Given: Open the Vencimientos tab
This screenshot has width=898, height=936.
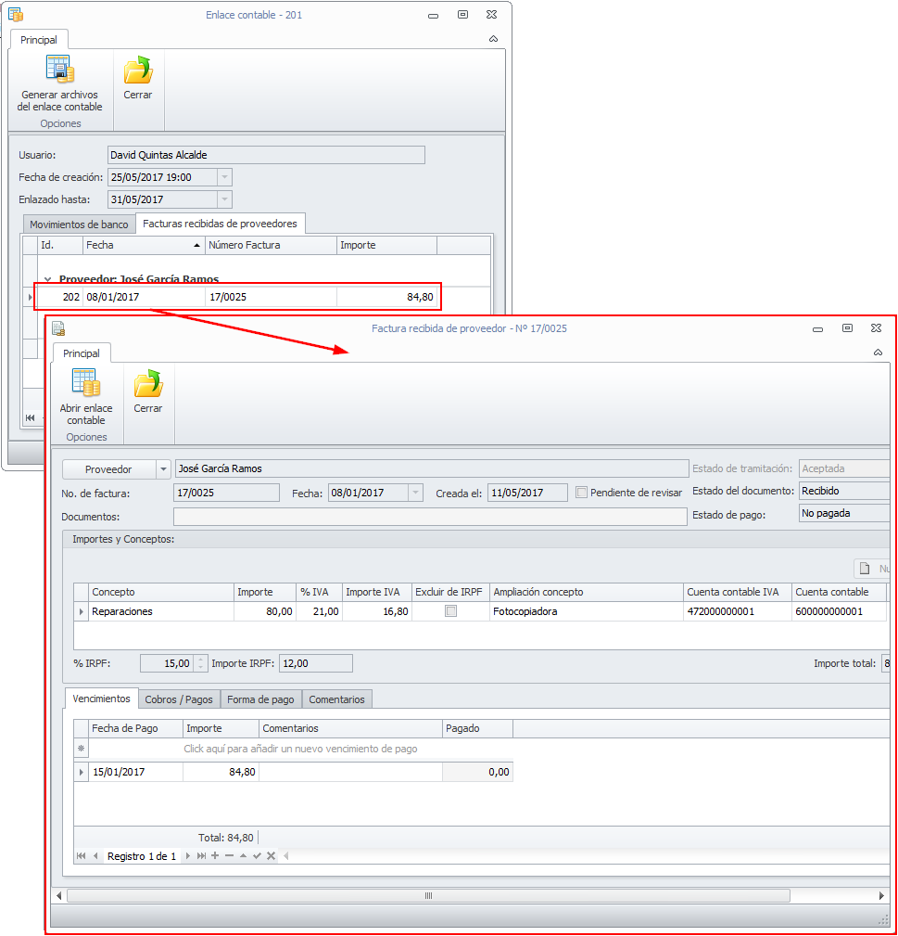Looking at the screenshot, I should click(101, 699).
